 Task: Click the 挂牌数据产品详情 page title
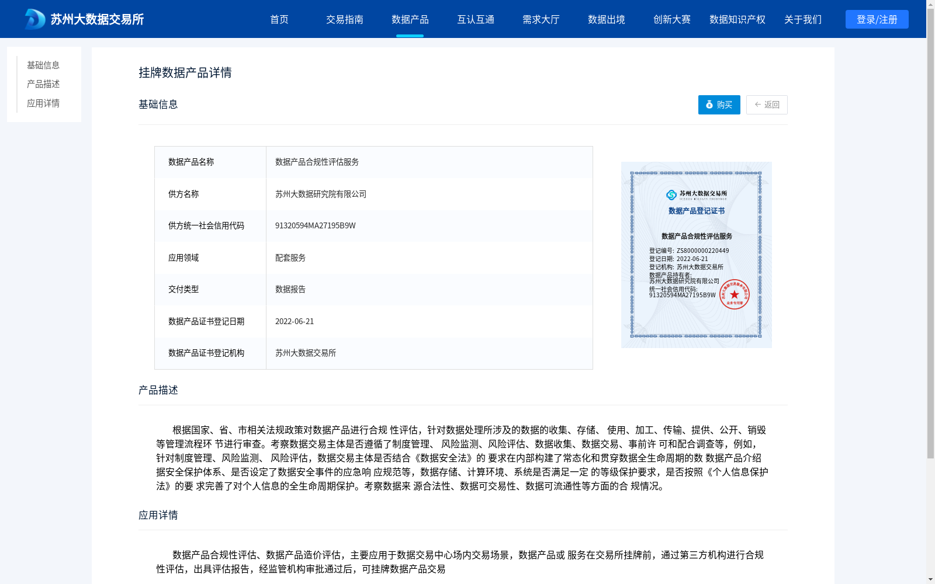pyautogui.click(x=185, y=72)
